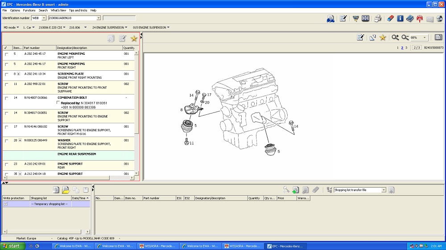Click the printer icon

[378, 19]
